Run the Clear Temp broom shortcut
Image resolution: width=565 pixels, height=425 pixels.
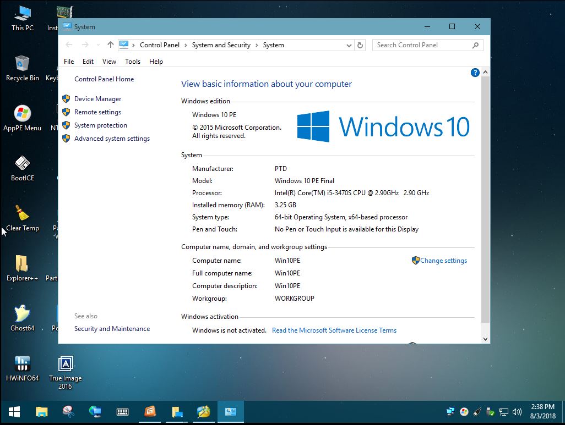(23, 218)
